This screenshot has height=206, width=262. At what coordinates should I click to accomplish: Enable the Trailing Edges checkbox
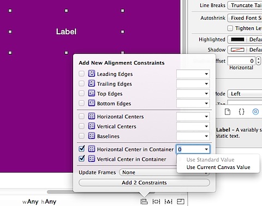coord(81,83)
